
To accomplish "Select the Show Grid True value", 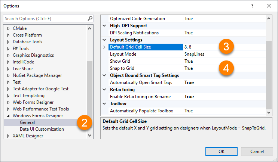I will coord(189,61).
